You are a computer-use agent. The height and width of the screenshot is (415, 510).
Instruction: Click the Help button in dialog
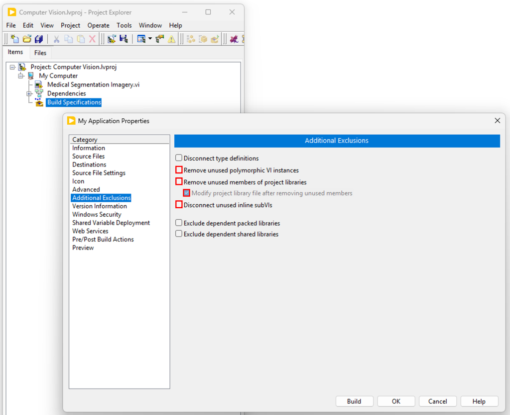[x=479, y=402]
